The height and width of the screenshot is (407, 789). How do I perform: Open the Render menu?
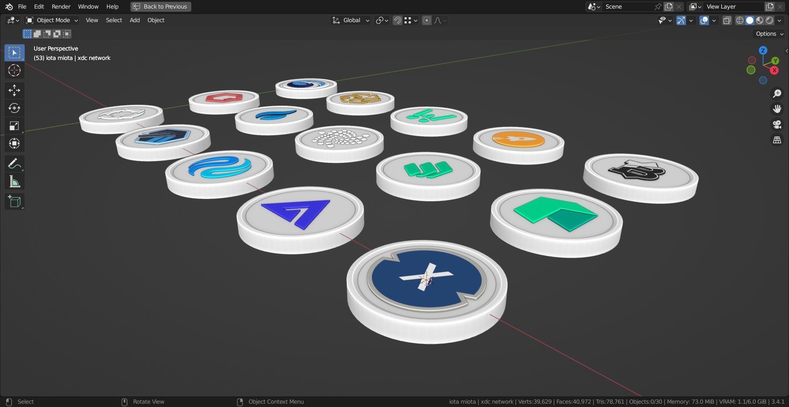click(61, 7)
